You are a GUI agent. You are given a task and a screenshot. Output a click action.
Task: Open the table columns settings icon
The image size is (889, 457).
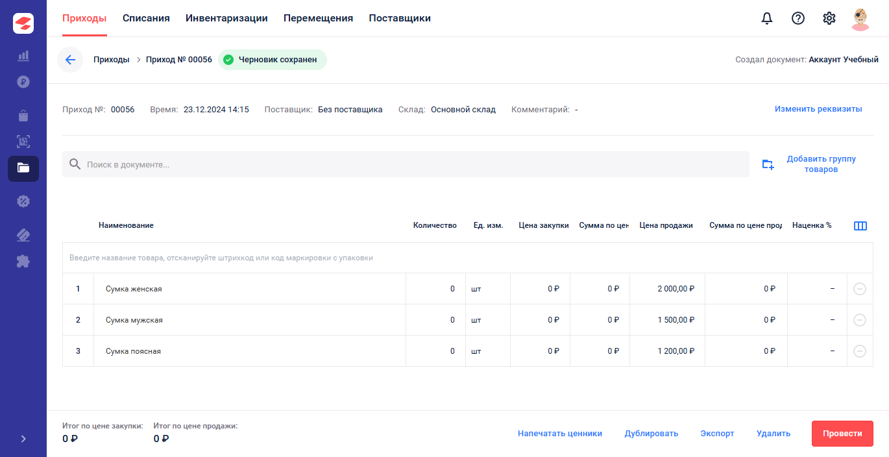[860, 226]
